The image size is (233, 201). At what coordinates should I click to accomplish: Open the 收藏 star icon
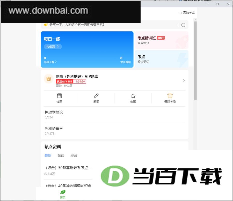[133, 96]
